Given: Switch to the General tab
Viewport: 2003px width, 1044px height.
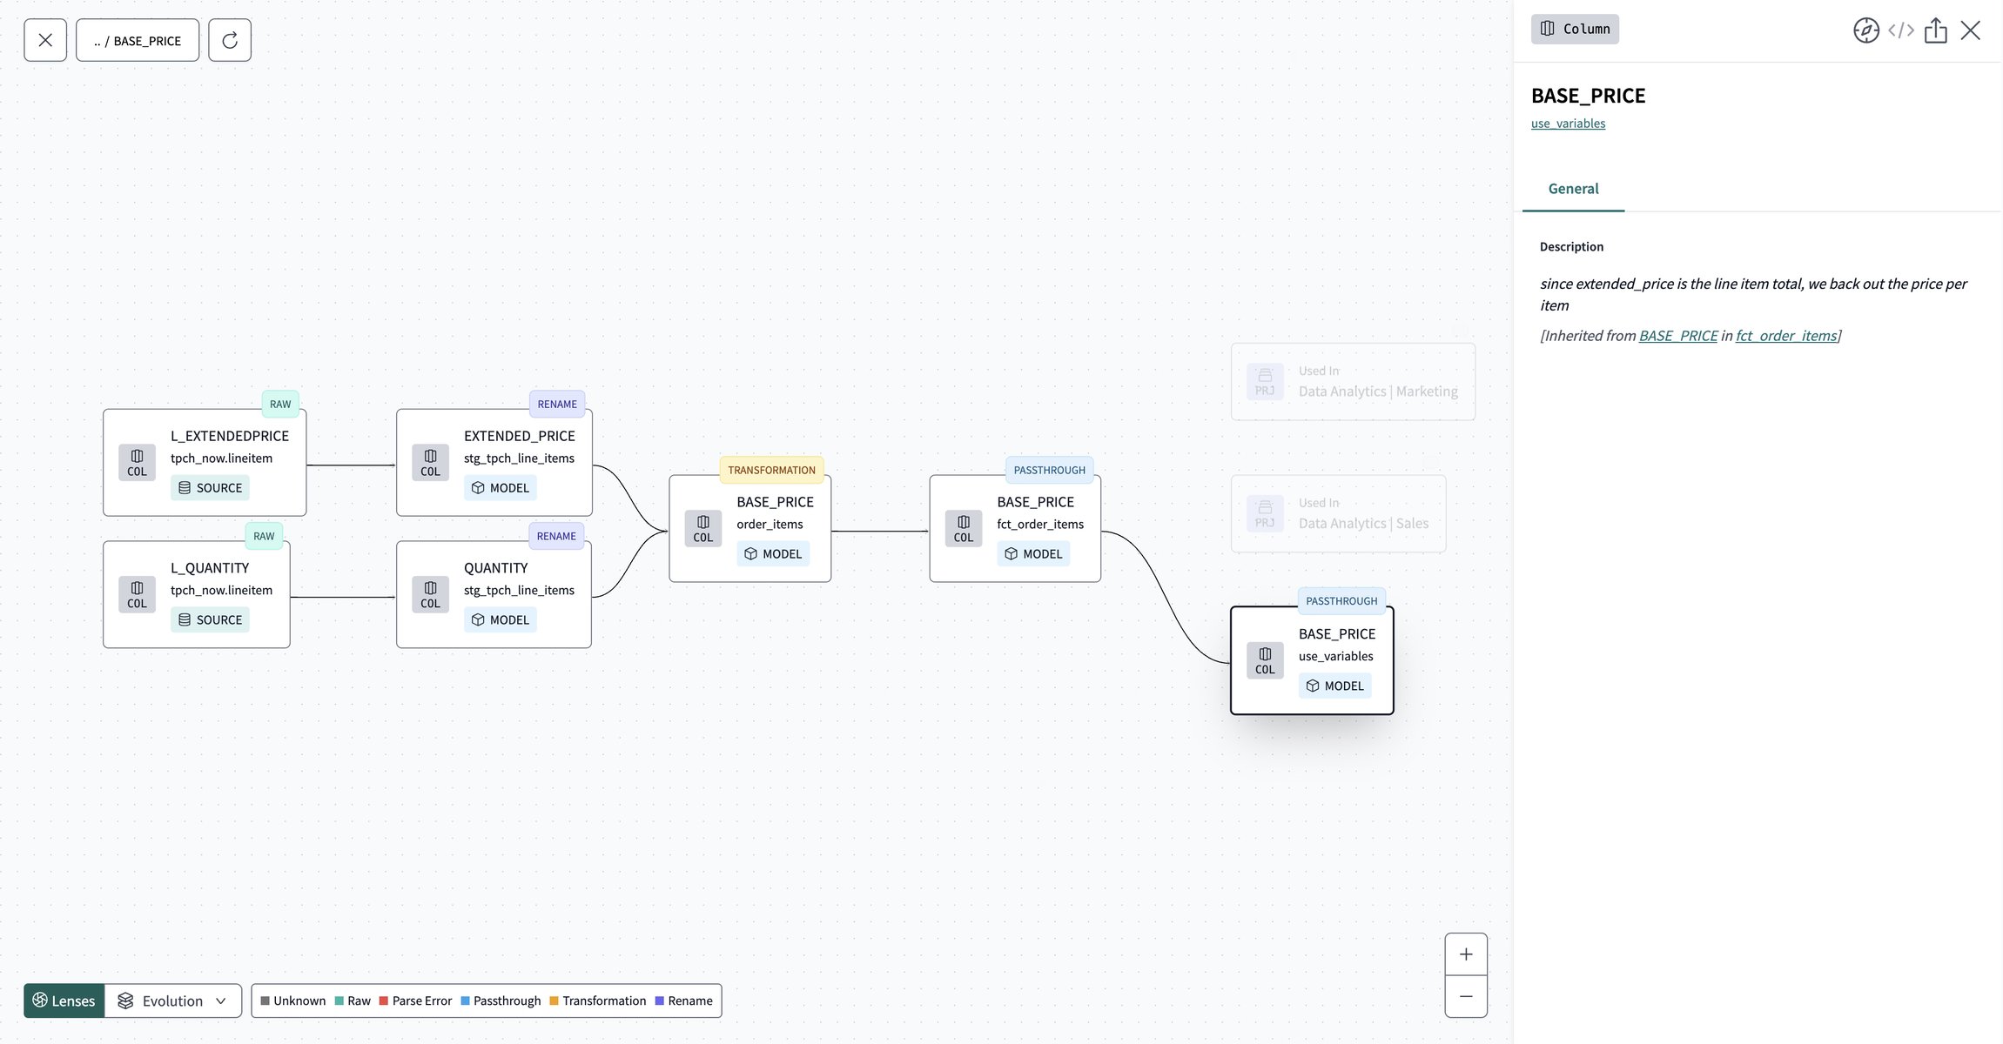Looking at the screenshot, I should [1572, 189].
